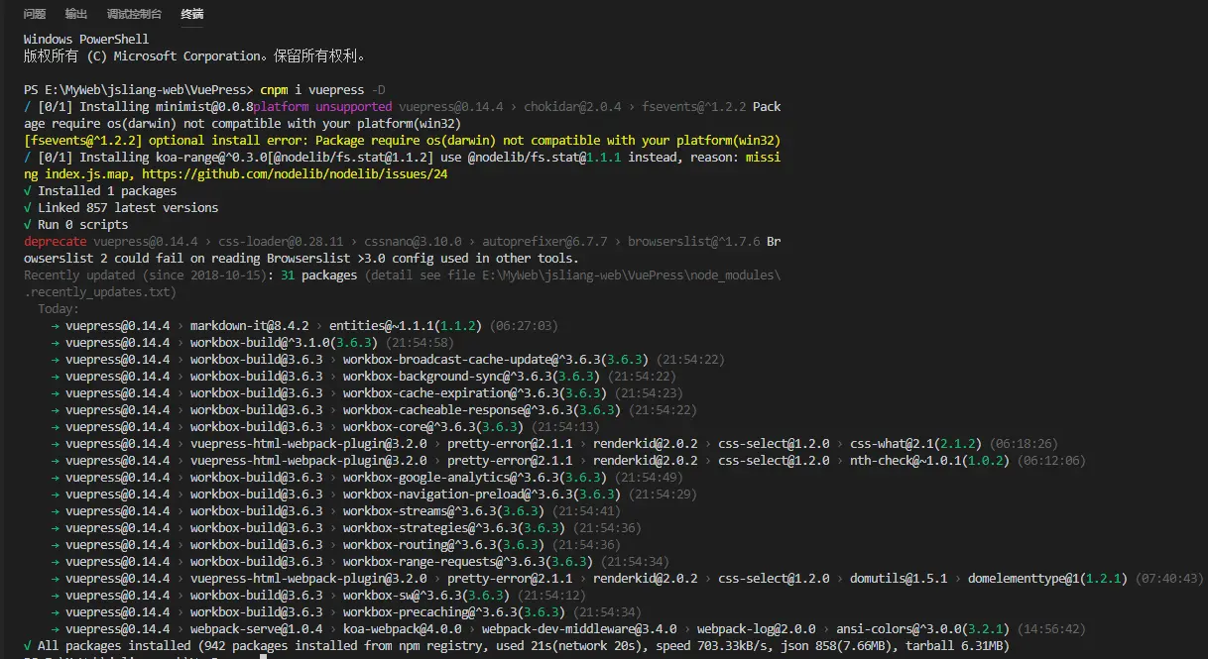The height and width of the screenshot is (659, 1208).
Task: Switch to the 问题 tab
Action: (x=35, y=14)
